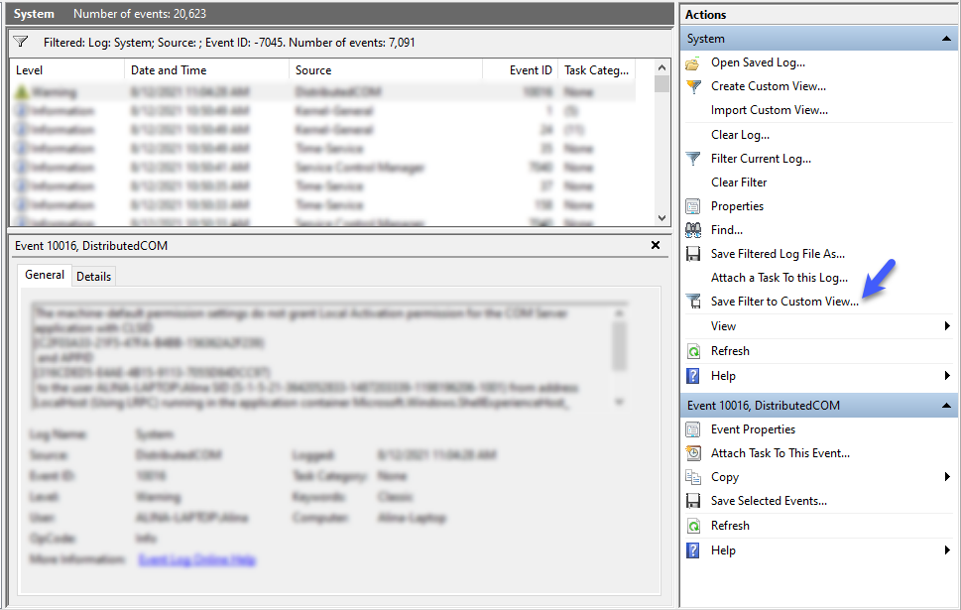
Task: Click the Save Selected Events floppy icon
Action: point(692,502)
